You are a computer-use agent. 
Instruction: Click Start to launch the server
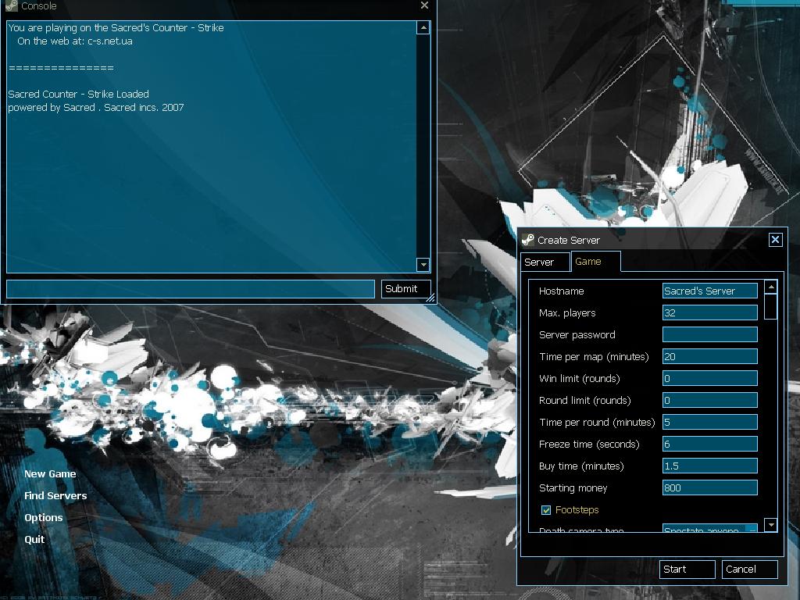687,569
